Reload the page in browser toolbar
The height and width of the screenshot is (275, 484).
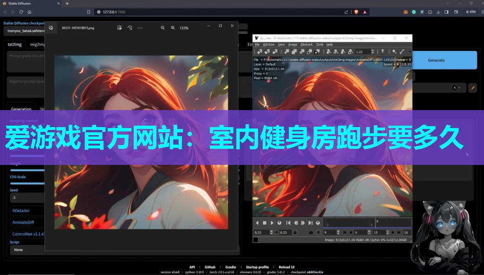[x=21, y=12]
